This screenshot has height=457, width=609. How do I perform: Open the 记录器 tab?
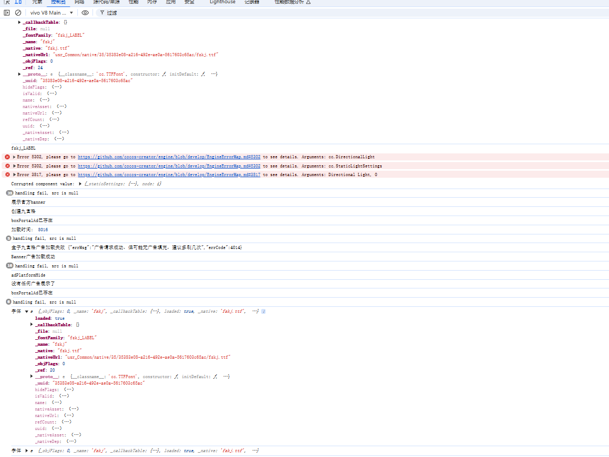[x=251, y=2]
